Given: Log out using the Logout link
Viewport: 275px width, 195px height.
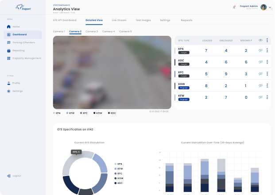Looking at the screenshot, I should click(17, 176).
